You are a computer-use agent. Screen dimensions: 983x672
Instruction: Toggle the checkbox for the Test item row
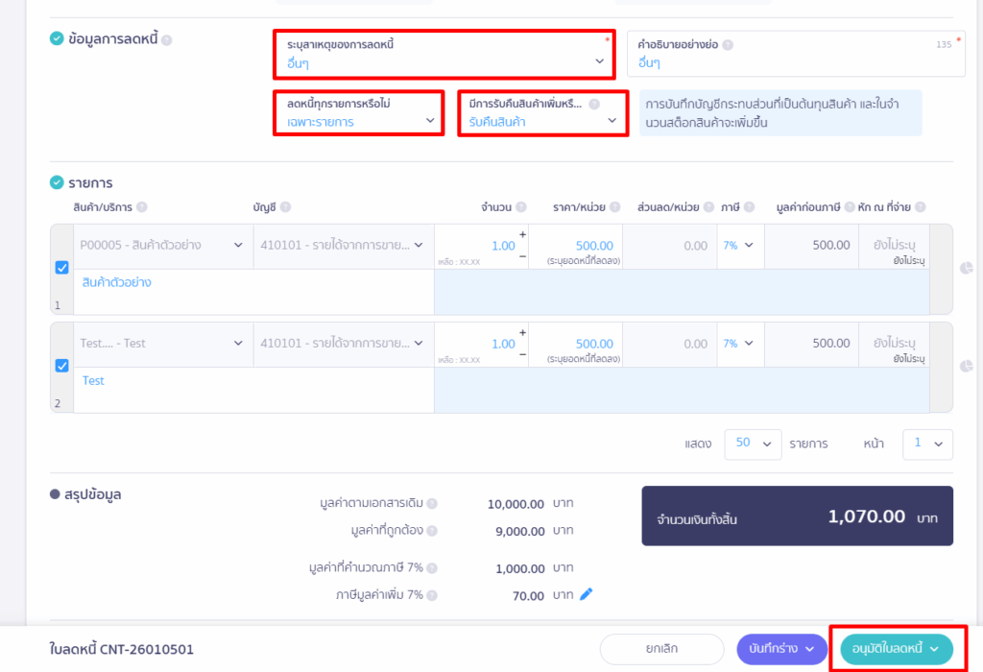(61, 366)
